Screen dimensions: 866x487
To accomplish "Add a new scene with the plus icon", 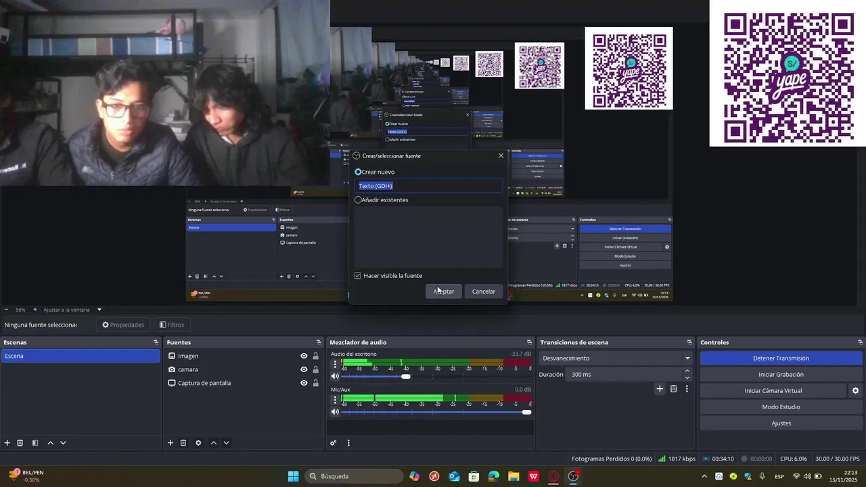I will (7, 443).
